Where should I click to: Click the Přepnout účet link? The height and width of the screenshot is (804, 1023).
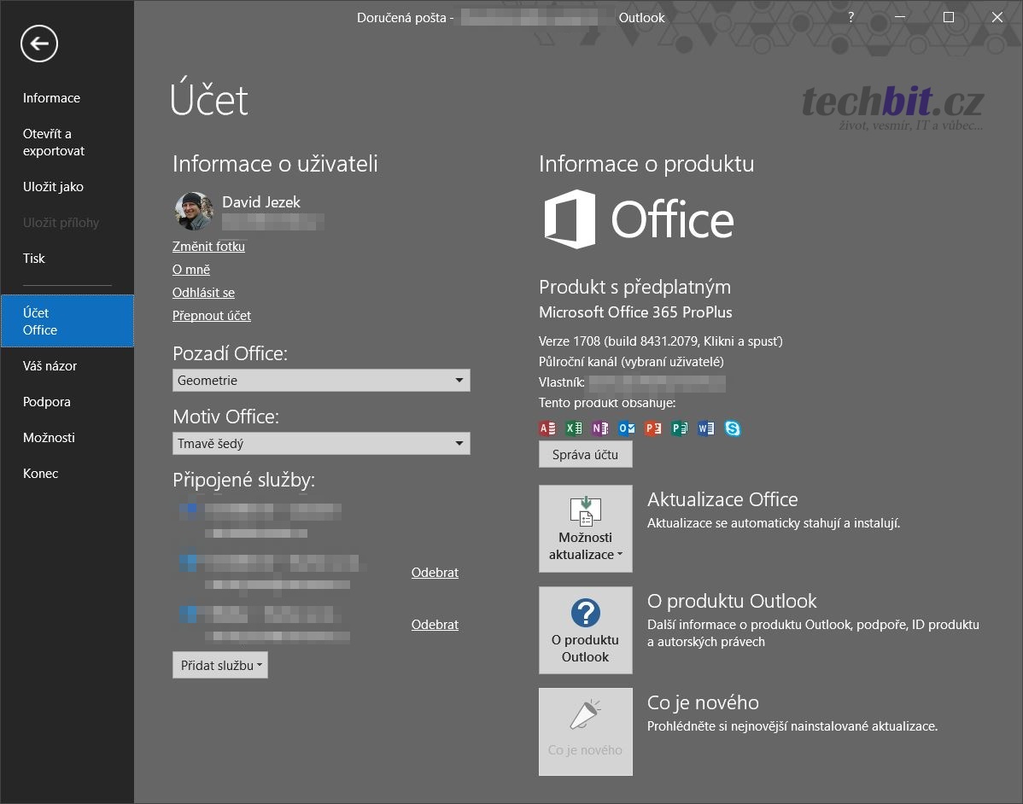(212, 316)
